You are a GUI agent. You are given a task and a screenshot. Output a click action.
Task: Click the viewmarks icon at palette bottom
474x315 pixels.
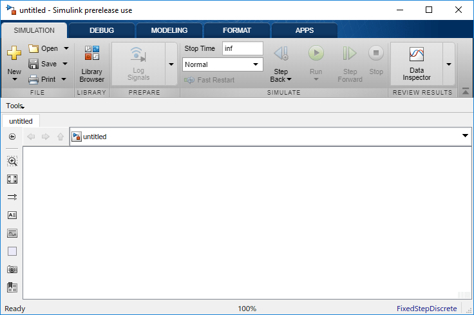click(x=12, y=287)
